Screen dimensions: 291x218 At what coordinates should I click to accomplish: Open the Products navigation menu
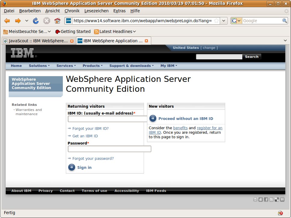coord(92,66)
